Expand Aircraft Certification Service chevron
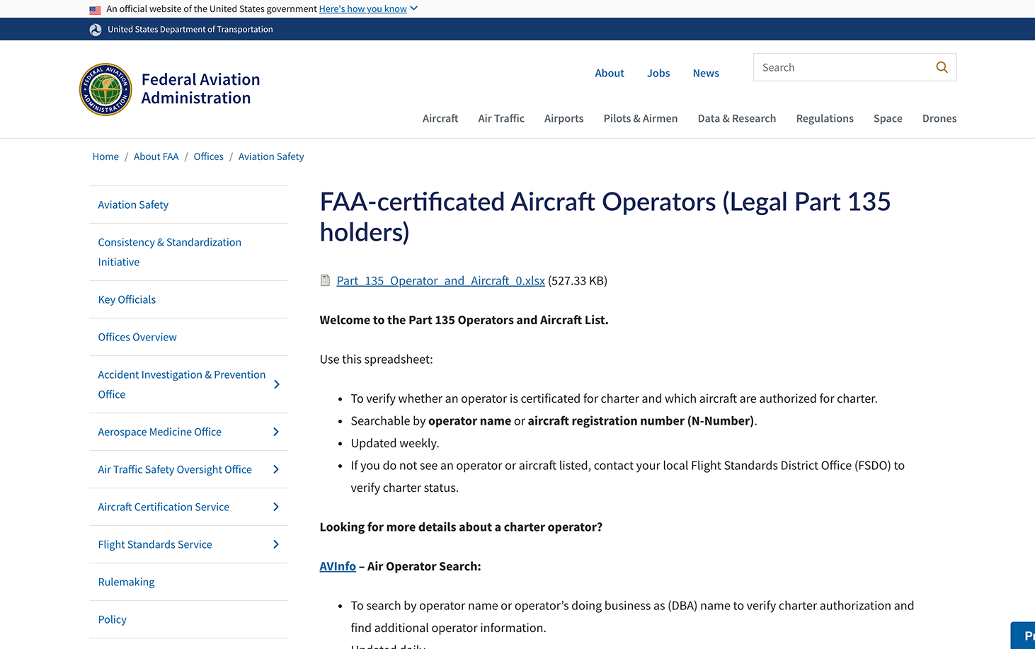Viewport: 1035px width, 649px height. 276,507
